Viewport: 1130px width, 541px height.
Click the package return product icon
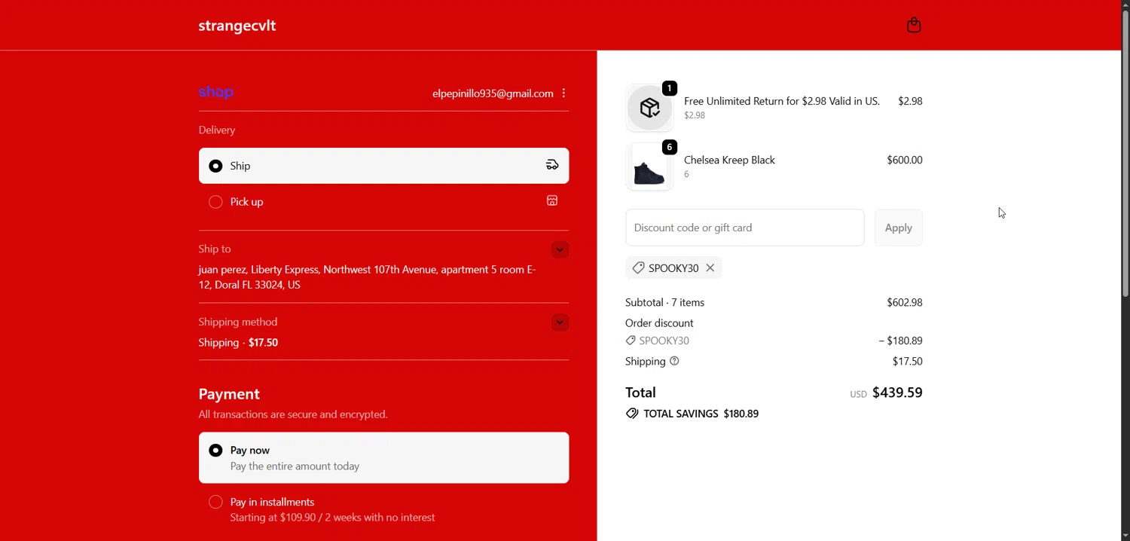pos(649,108)
